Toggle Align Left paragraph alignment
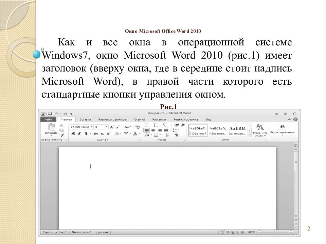The width and height of the screenshot is (326, 244). pos(147,130)
